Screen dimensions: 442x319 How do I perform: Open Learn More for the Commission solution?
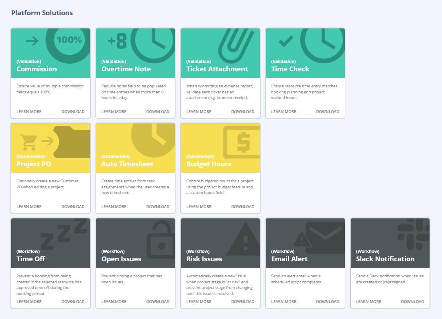pos(29,111)
